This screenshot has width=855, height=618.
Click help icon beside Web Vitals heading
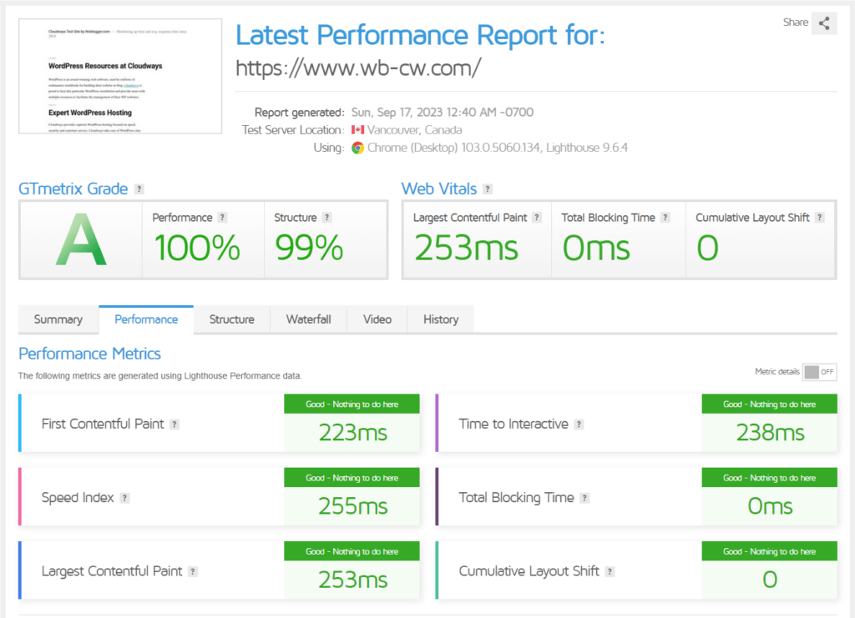tap(488, 189)
